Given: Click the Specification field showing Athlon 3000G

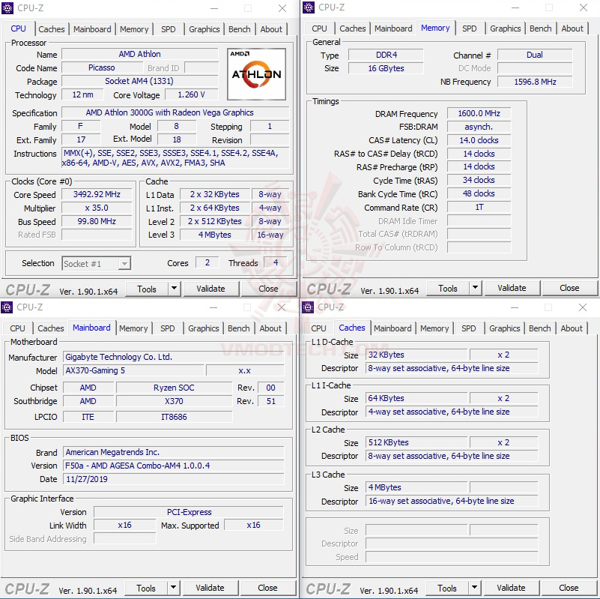Looking at the screenshot, I should click(175, 112).
